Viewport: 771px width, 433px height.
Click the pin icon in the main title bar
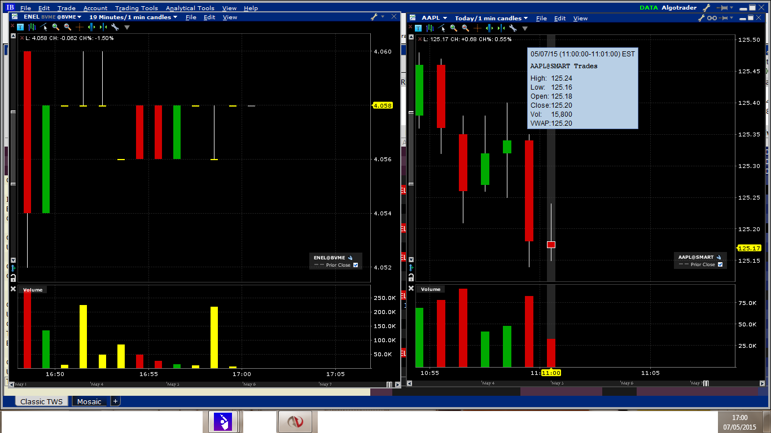(723, 8)
